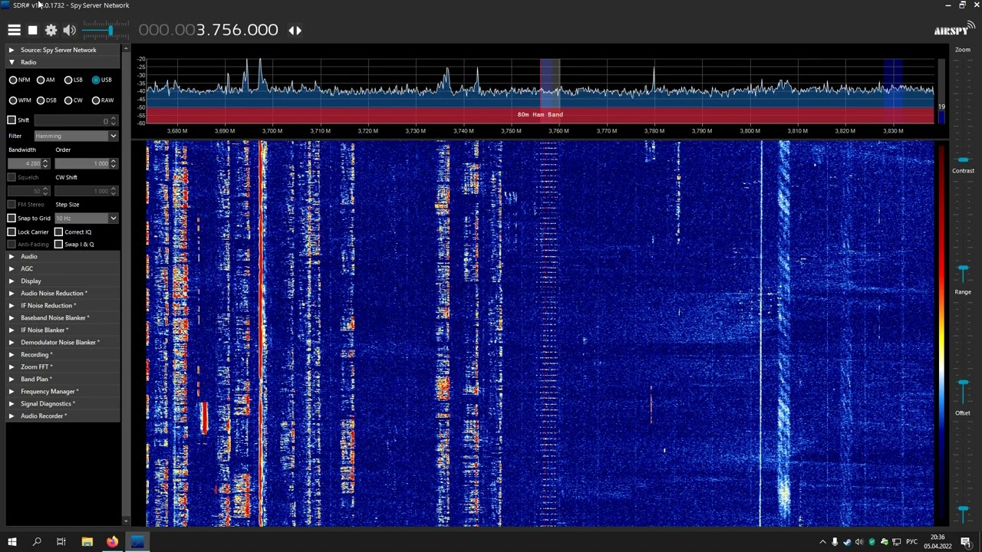Expand IF Noise Blanker panel
Screen dimensions: 982x552
coord(63,330)
